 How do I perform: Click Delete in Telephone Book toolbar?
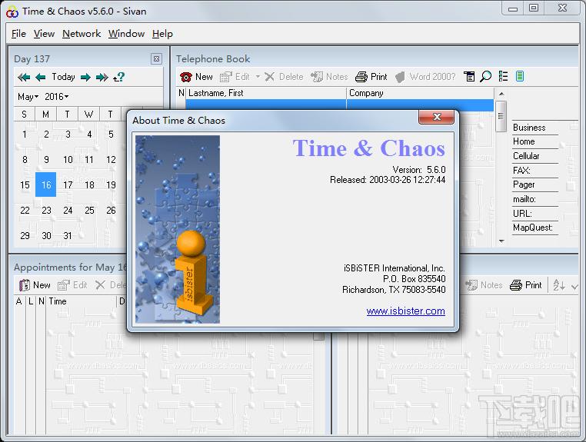tap(284, 77)
